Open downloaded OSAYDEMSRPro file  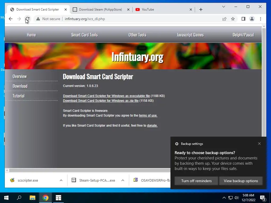coord(155,180)
